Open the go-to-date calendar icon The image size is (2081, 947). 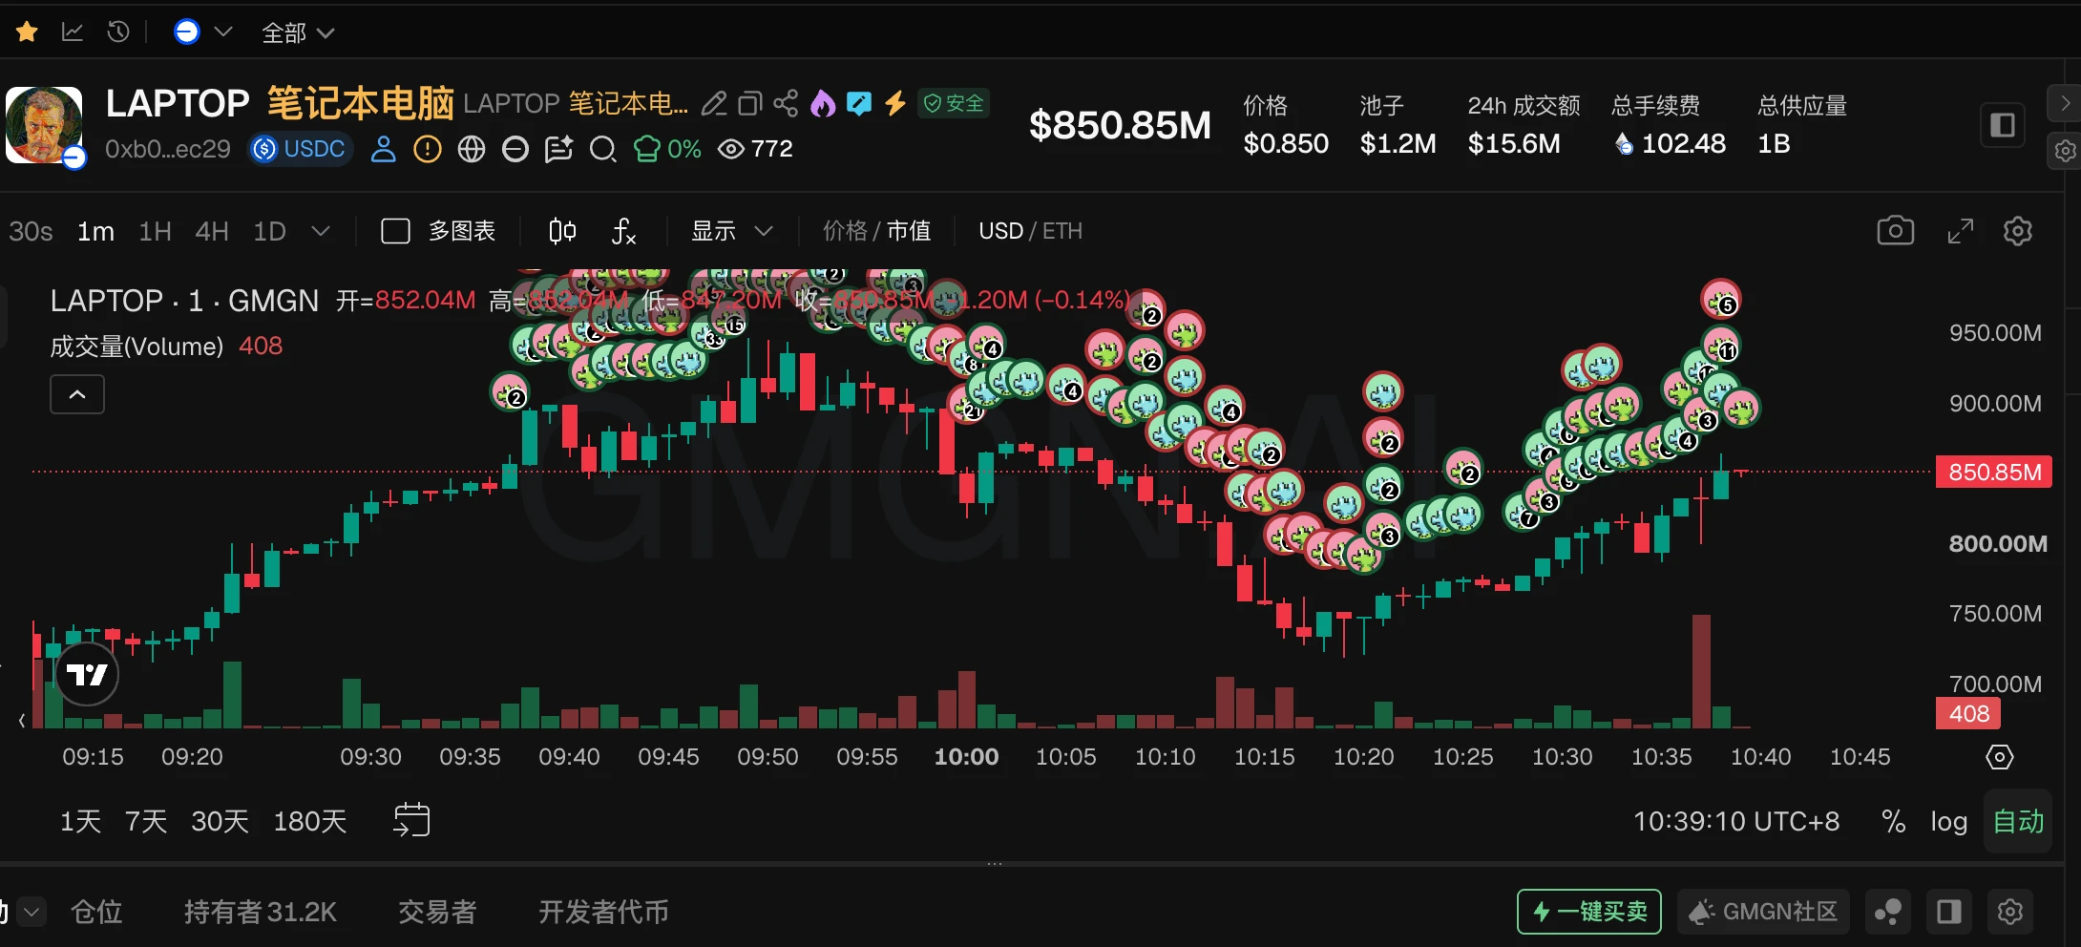point(411,820)
